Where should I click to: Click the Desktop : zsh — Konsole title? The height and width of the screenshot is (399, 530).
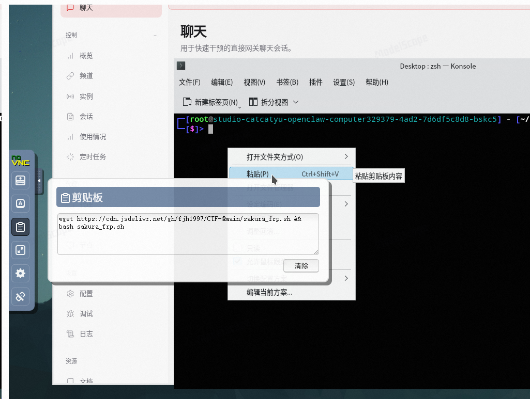tap(438, 66)
